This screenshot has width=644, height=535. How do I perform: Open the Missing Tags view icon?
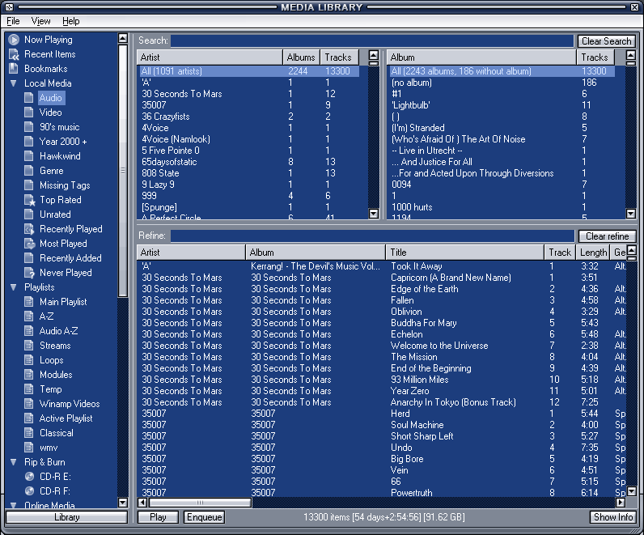click(29, 185)
